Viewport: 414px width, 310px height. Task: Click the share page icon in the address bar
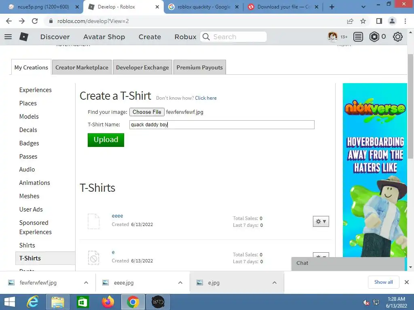[350, 21]
